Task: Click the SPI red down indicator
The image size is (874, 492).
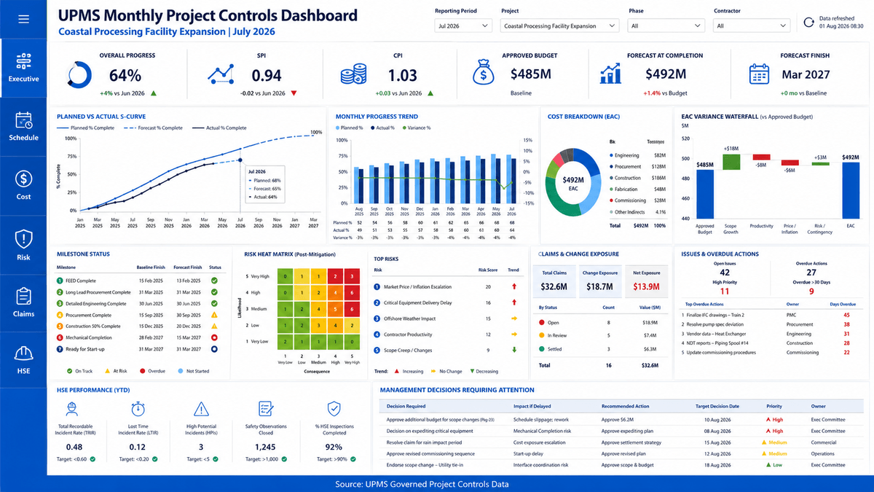Action: (294, 93)
